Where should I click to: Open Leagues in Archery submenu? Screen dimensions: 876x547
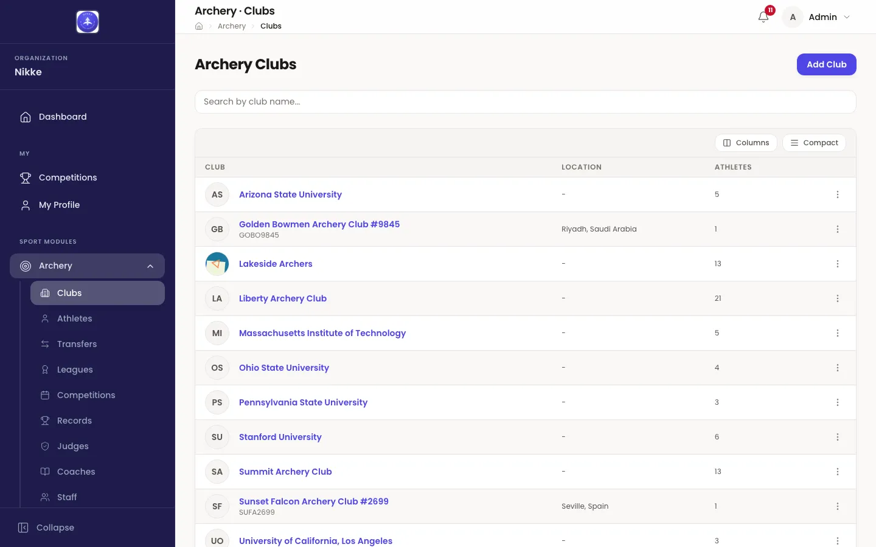(97, 370)
